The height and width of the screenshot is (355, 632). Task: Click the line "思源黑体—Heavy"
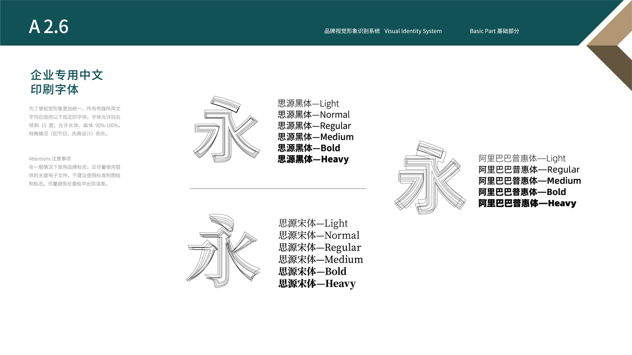pos(313,159)
